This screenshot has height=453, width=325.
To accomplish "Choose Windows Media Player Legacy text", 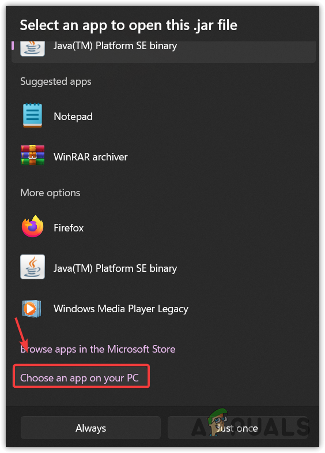I will (121, 309).
